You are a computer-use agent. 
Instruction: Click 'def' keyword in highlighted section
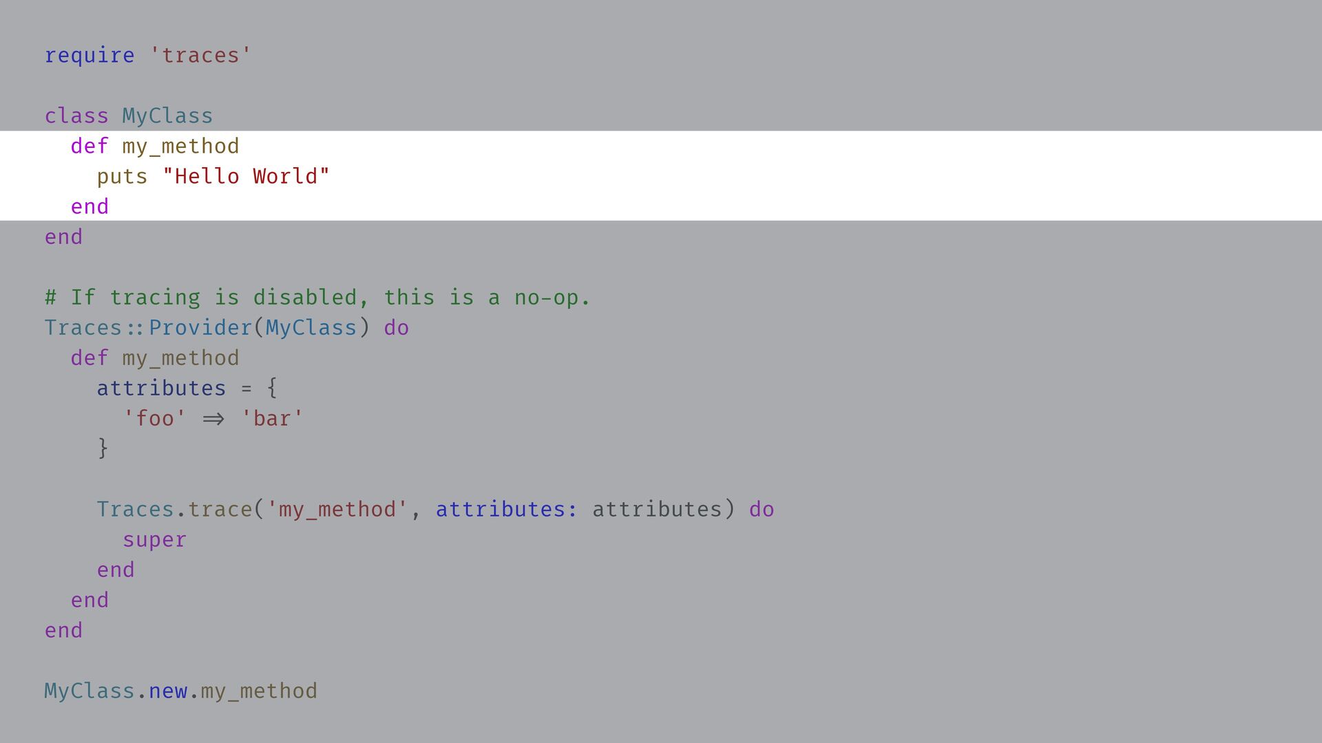[x=90, y=146]
